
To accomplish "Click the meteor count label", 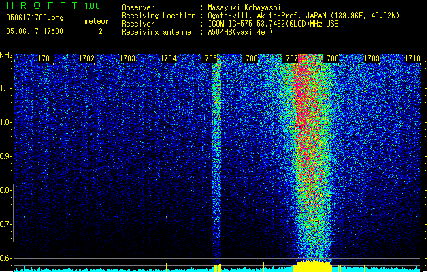I will [x=97, y=21].
